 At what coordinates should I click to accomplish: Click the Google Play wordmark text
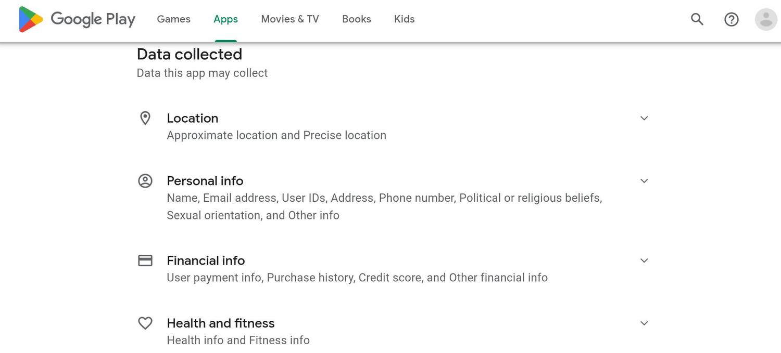pyautogui.click(x=93, y=20)
